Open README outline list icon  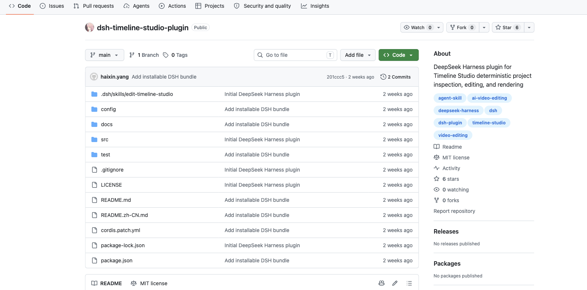click(409, 283)
